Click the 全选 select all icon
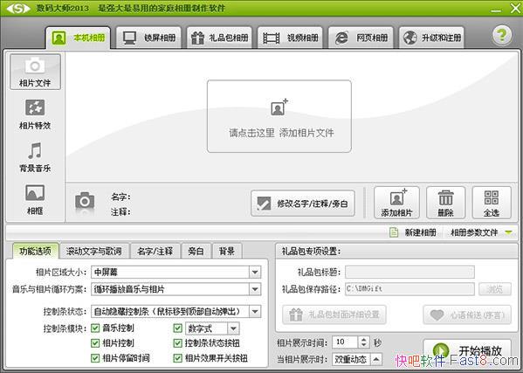Screen dimensions: 523x373 (x=492, y=203)
